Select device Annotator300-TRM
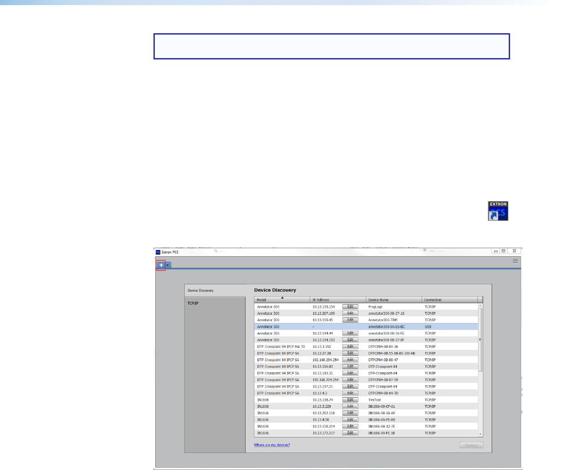This screenshot has height=470, width=564. coord(383,320)
